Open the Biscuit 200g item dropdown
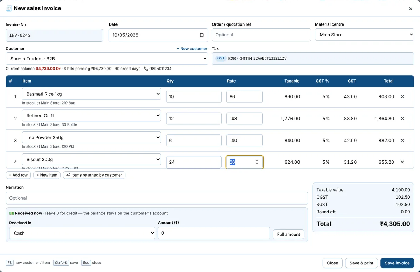Image resolution: width=420 pixels, height=272 pixels. pyautogui.click(x=91, y=159)
